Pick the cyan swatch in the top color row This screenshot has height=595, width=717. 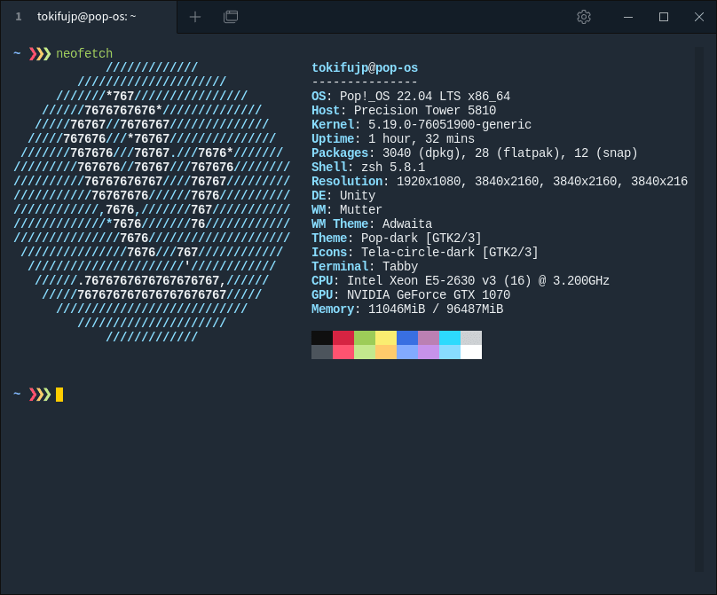coord(450,338)
